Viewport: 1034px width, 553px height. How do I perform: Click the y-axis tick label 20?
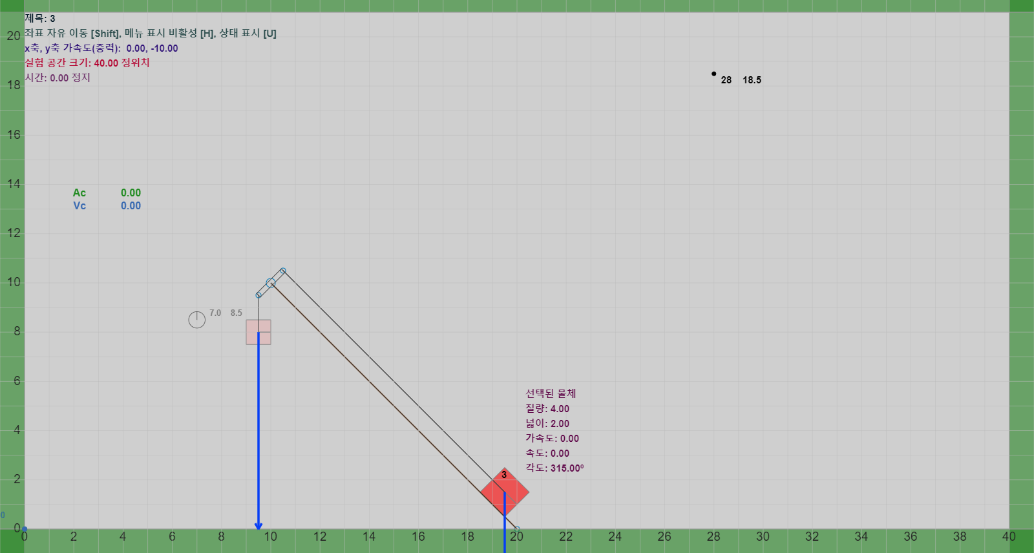click(x=14, y=36)
